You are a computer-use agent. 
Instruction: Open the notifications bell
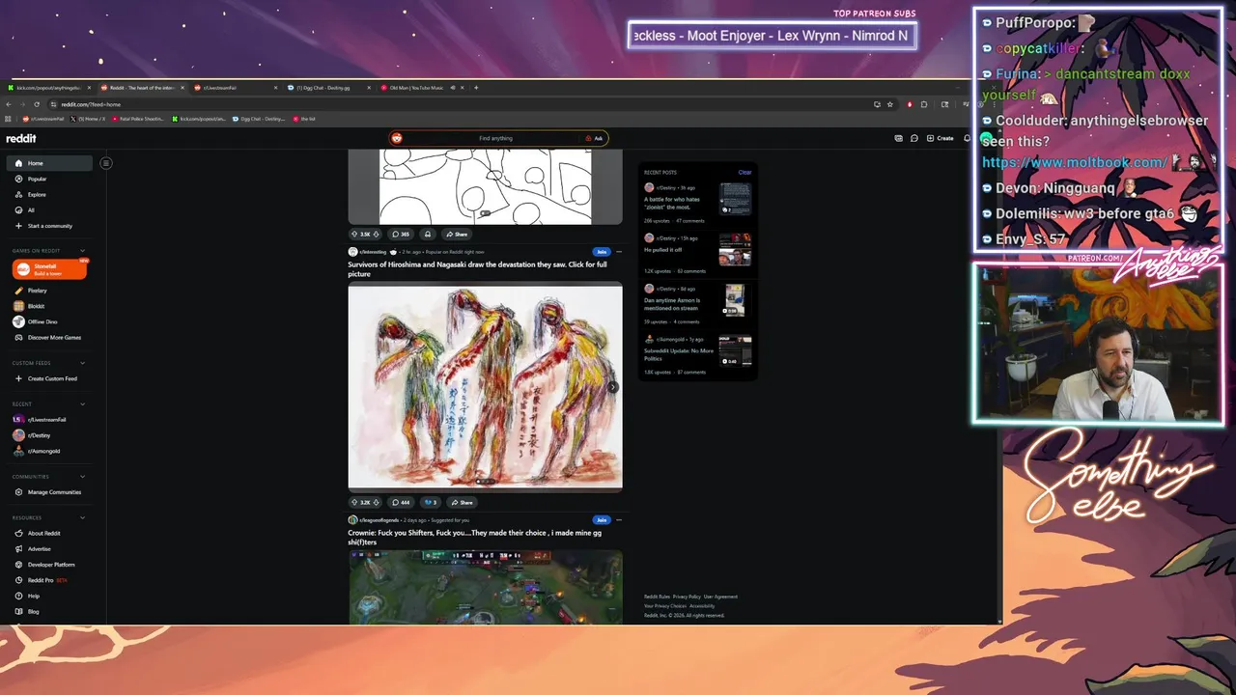point(968,138)
